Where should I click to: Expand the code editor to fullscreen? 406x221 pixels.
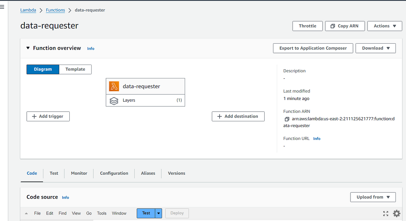click(x=386, y=213)
